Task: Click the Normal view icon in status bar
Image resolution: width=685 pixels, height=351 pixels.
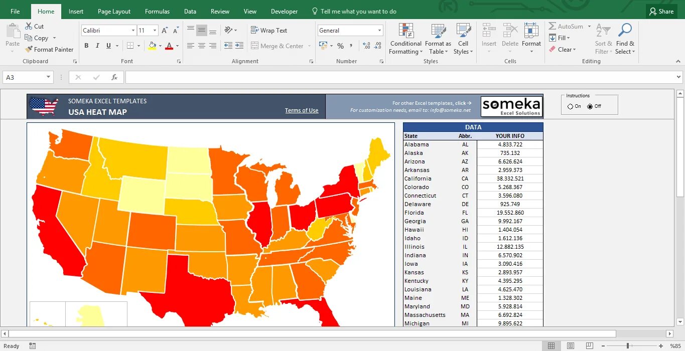Action: (552, 345)
